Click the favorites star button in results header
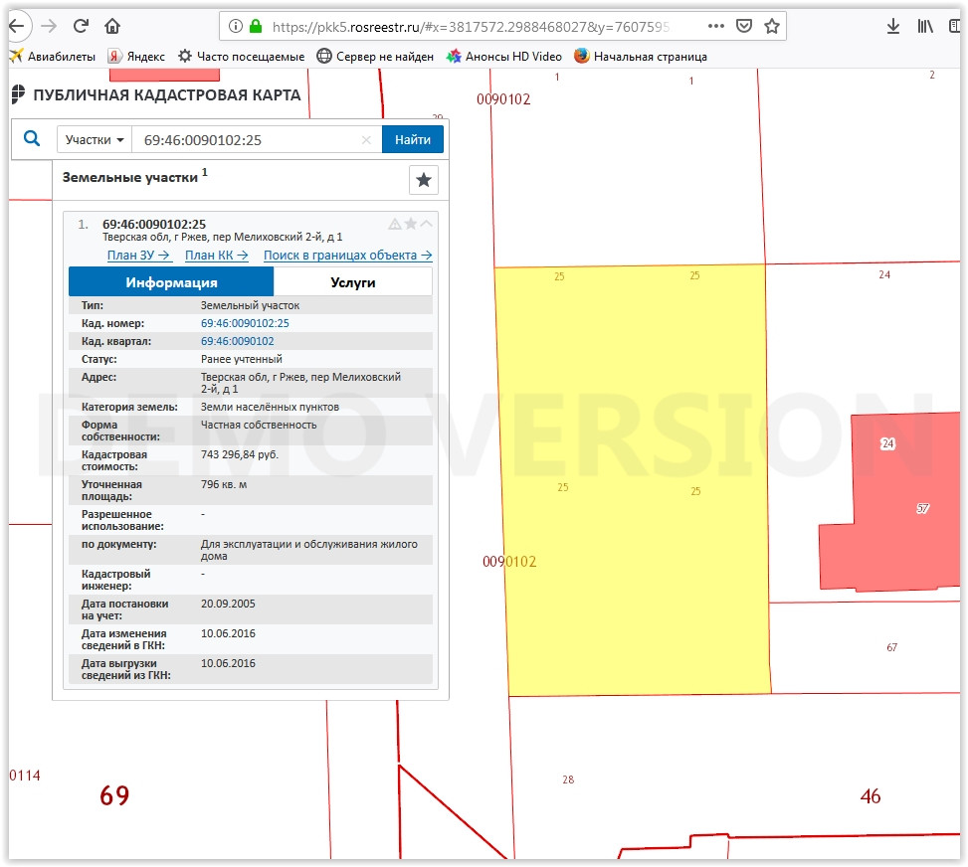The width and height of the screenshot is (968, 867). click(x=424, y=180)
